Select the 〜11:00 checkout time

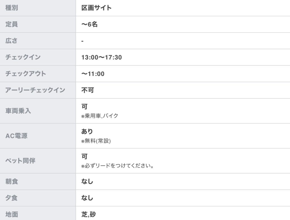93,74
